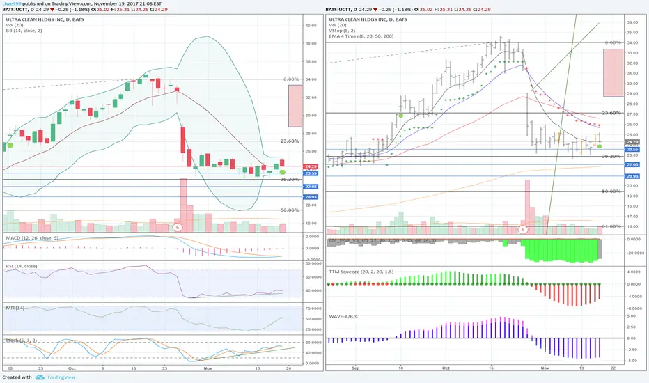Open the TradingView link in the footer
The width and height of the screenshot is (649, 383).
coord(61,377)
